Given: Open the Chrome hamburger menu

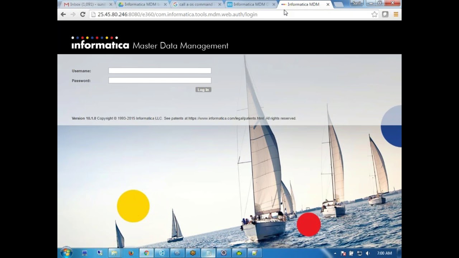Looking at the screenshot, I should point(396,14).
